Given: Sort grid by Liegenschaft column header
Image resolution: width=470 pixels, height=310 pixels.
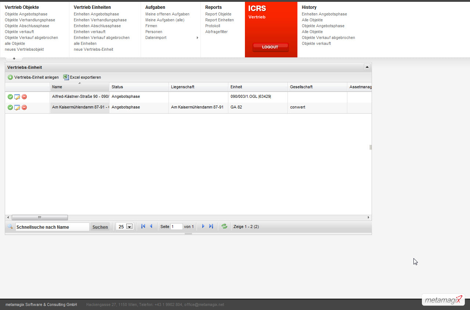Looking at the screenshot, I should [199, 87].
